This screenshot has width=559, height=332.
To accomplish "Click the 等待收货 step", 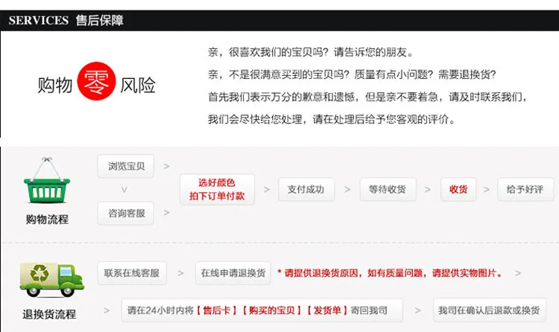I will tap(388, 189).
